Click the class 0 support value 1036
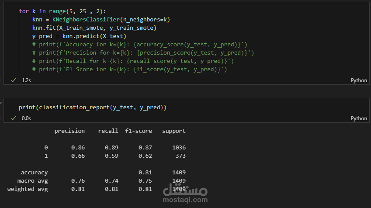371x208 pixels. tap(179, 147)
